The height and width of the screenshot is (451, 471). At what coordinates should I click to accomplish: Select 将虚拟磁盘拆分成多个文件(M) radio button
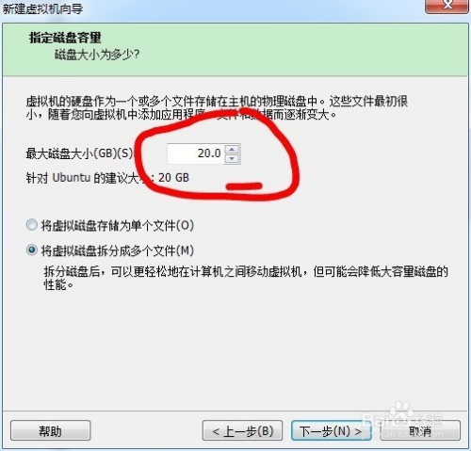[x=31, y=250]
